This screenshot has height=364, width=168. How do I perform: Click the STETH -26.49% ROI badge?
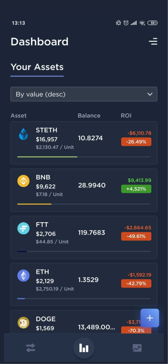(136, 142)
